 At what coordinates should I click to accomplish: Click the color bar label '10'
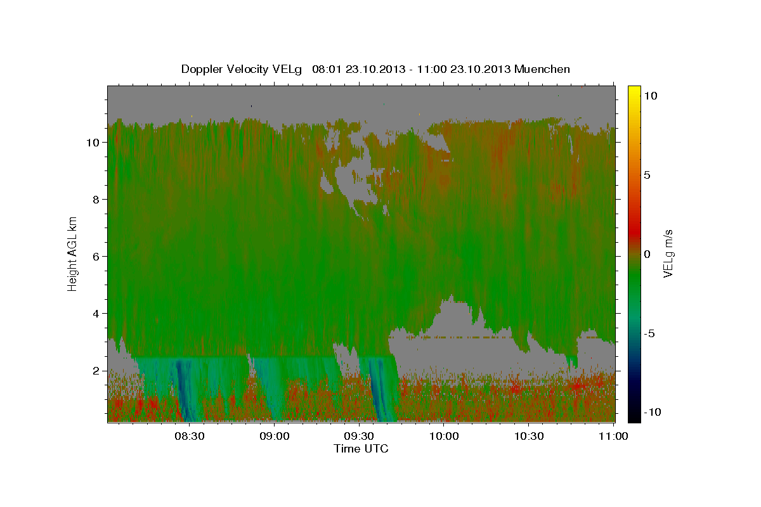651,95
